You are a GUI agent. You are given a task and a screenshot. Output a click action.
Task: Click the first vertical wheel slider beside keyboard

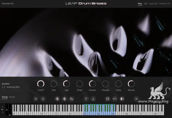(x=7, y=109)
